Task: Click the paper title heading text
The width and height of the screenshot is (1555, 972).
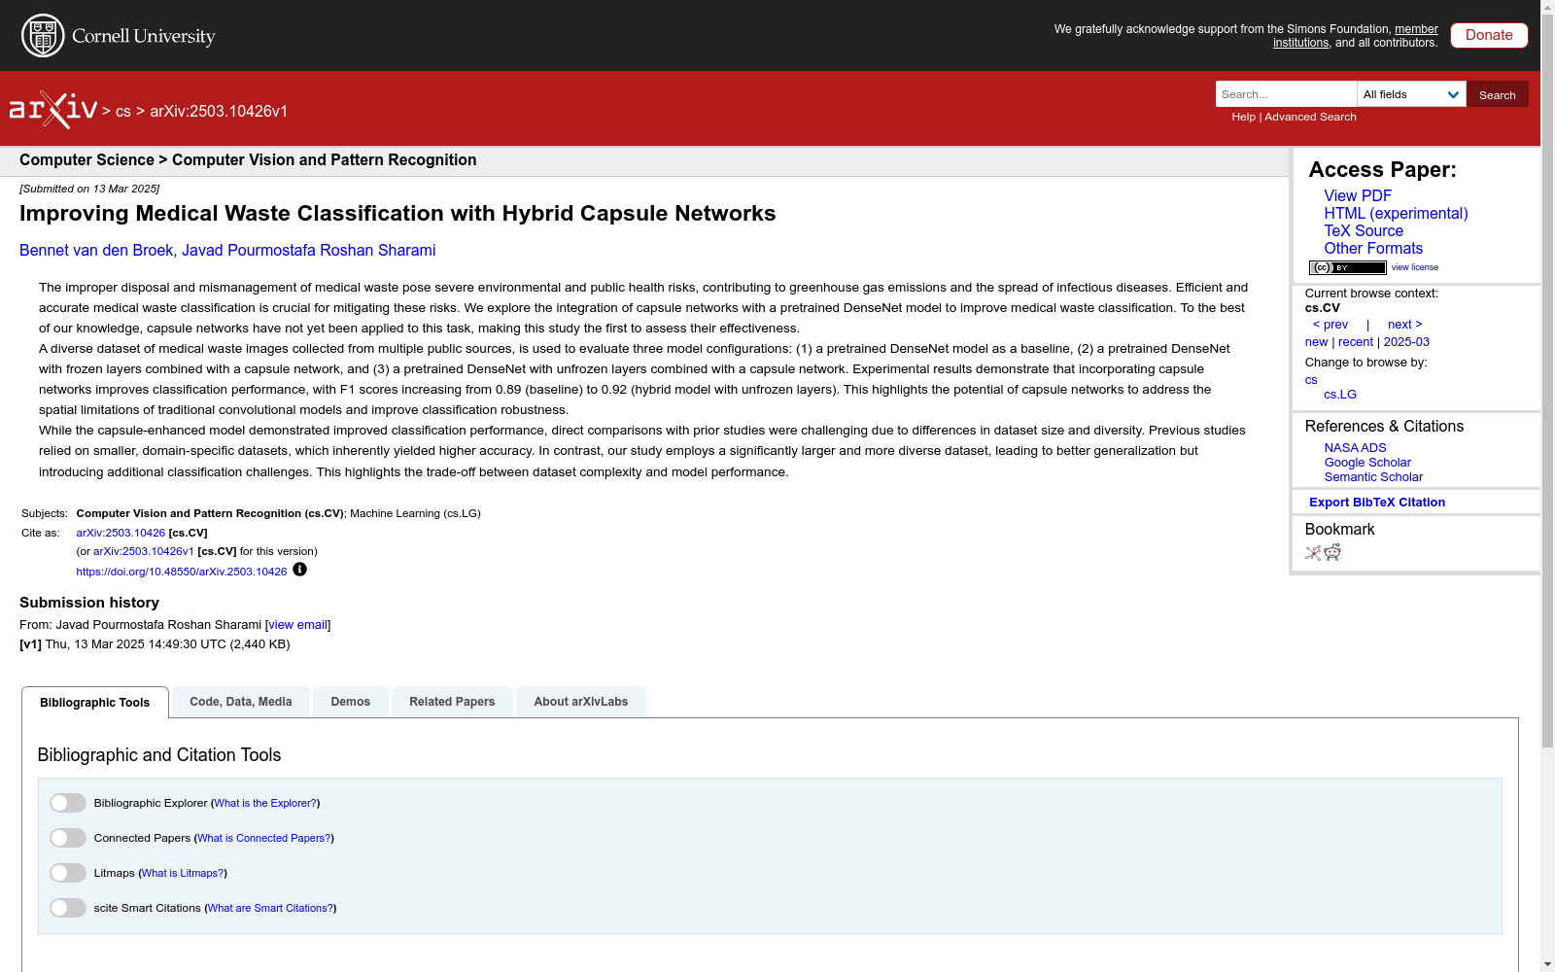Action: tap(397, 214)
